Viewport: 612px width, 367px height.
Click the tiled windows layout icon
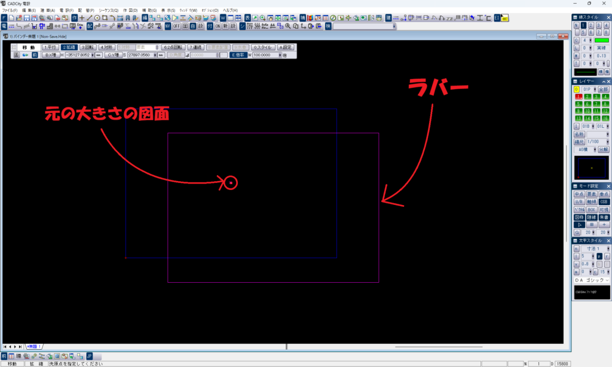[238, 18]
